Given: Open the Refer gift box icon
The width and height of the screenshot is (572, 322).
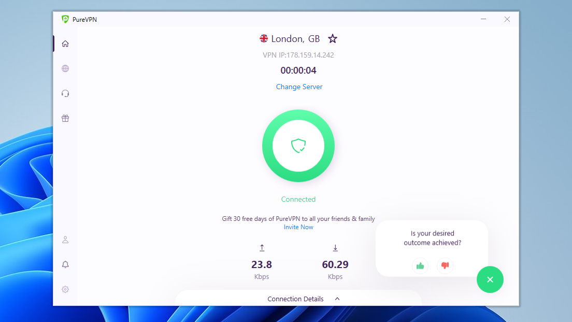Looking at the screenshot, I should (65, 118).
